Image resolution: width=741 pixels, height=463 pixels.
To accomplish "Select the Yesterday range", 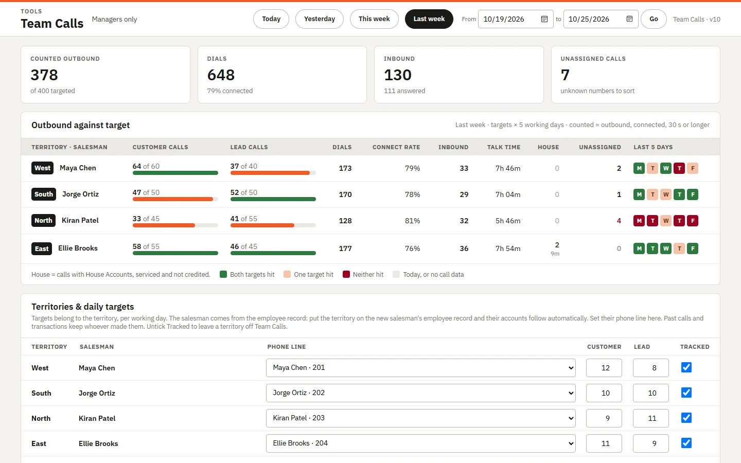I will [x=320, y=19].
